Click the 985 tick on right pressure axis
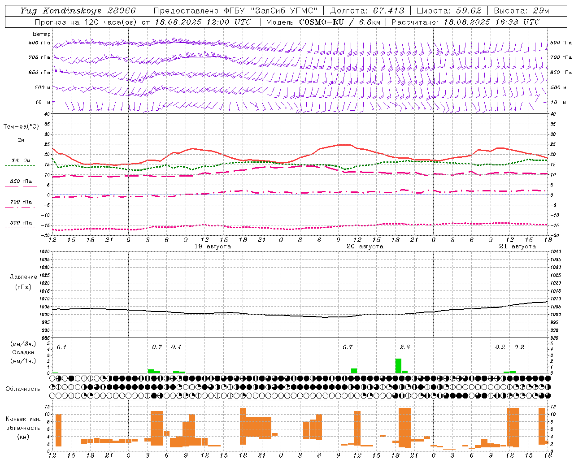This screenshot has height=459, width=574. (x=555, y=338)
